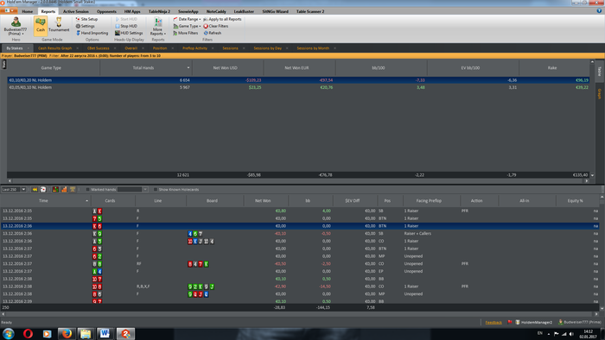Open More Filters
Screen dimensions: 605x340
[x=185, y=33]
